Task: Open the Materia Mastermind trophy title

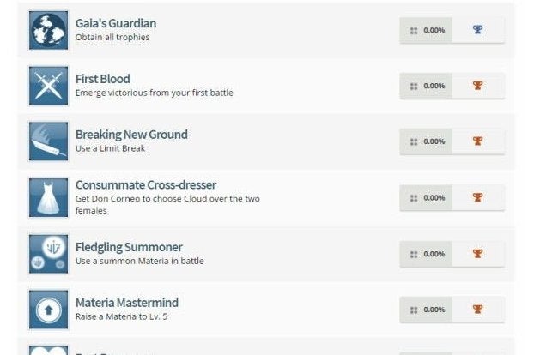Action: tap(127, 303)
